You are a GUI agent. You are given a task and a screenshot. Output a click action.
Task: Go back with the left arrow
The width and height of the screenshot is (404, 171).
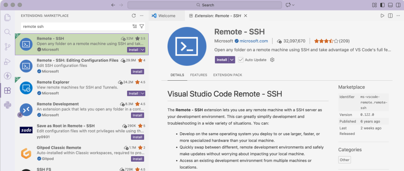(113, 5)
